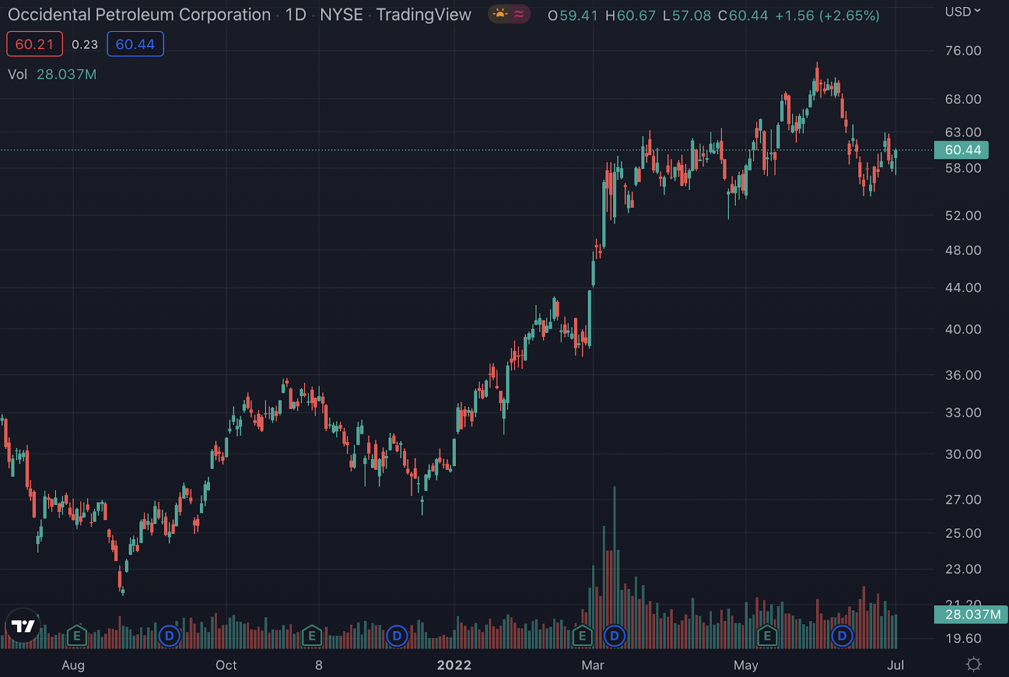The height and width of the screenshot is (677, 1009).
Task: Click the 2022 label on the time axis
Action: pos(454,665)
